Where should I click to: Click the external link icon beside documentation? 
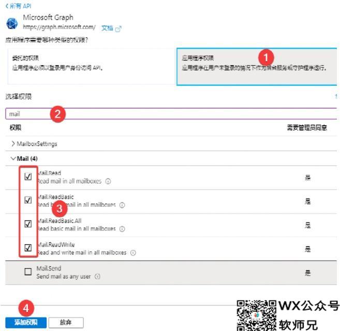(119, 28)
